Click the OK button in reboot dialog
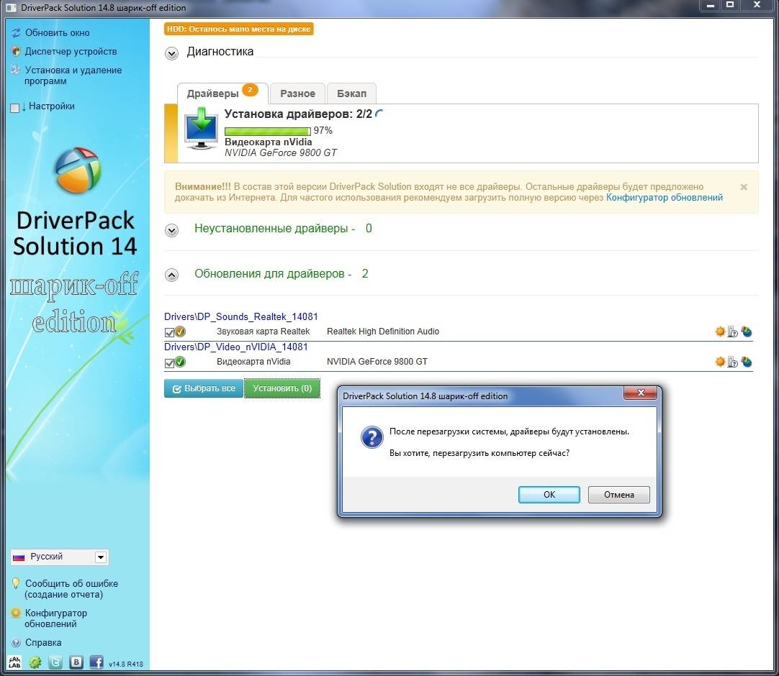The image size is (779, 676). tap(549, 494)
